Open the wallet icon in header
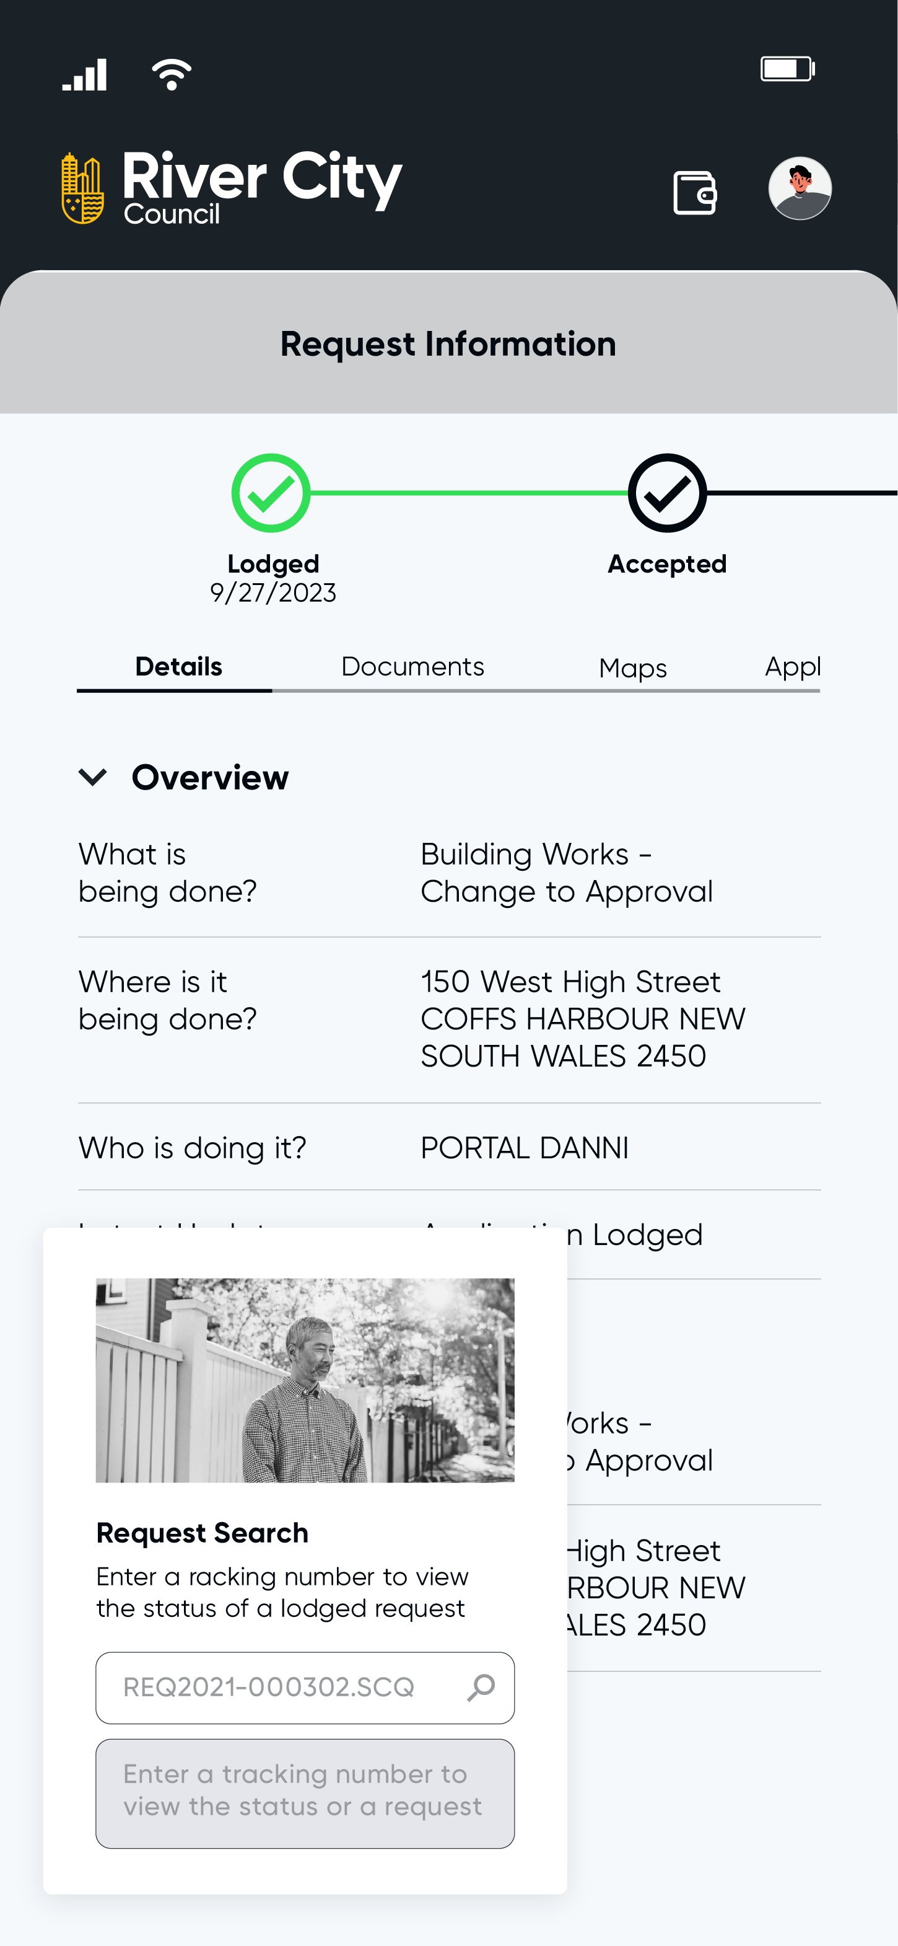This screenshot has width=898, height=1946. tap(694, 193)
